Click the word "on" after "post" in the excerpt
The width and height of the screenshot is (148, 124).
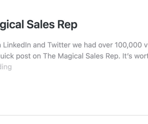[x=37, y=57]
